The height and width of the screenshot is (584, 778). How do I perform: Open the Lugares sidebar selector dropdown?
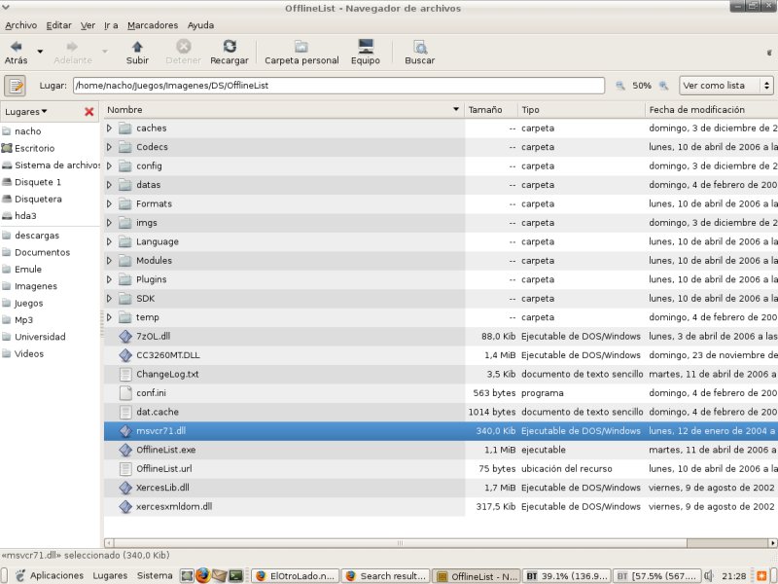pyautogui.click(x=26, y=111)
